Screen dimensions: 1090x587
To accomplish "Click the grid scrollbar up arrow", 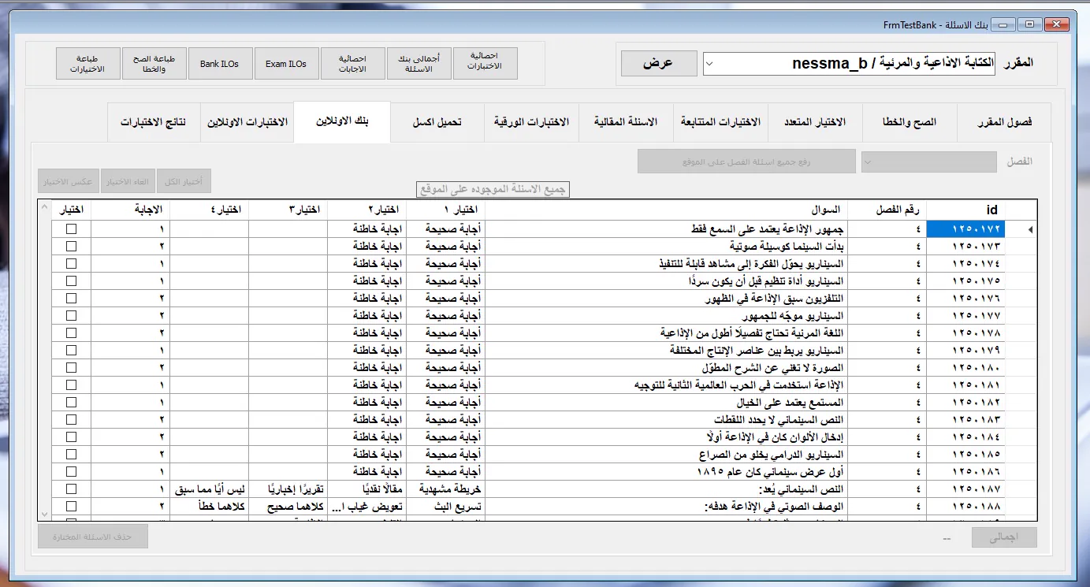I will coord(44,209).
